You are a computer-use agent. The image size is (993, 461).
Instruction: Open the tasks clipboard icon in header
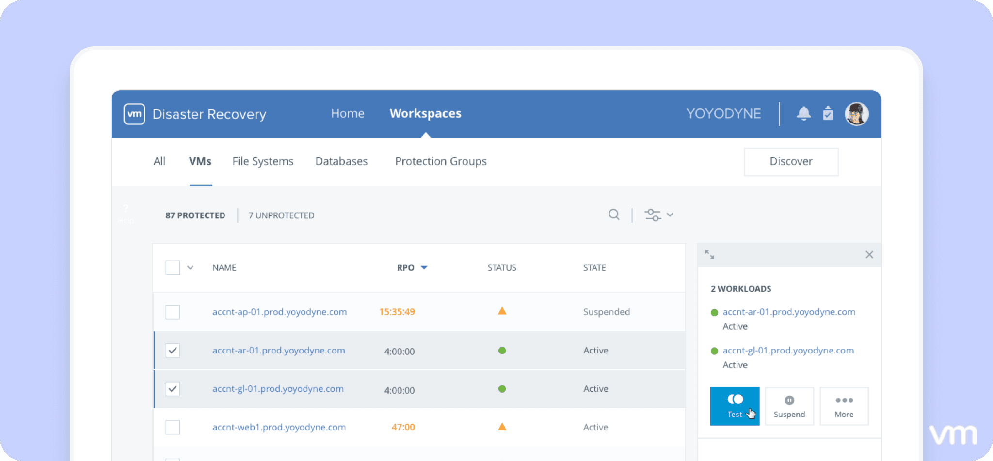(828, 113)
